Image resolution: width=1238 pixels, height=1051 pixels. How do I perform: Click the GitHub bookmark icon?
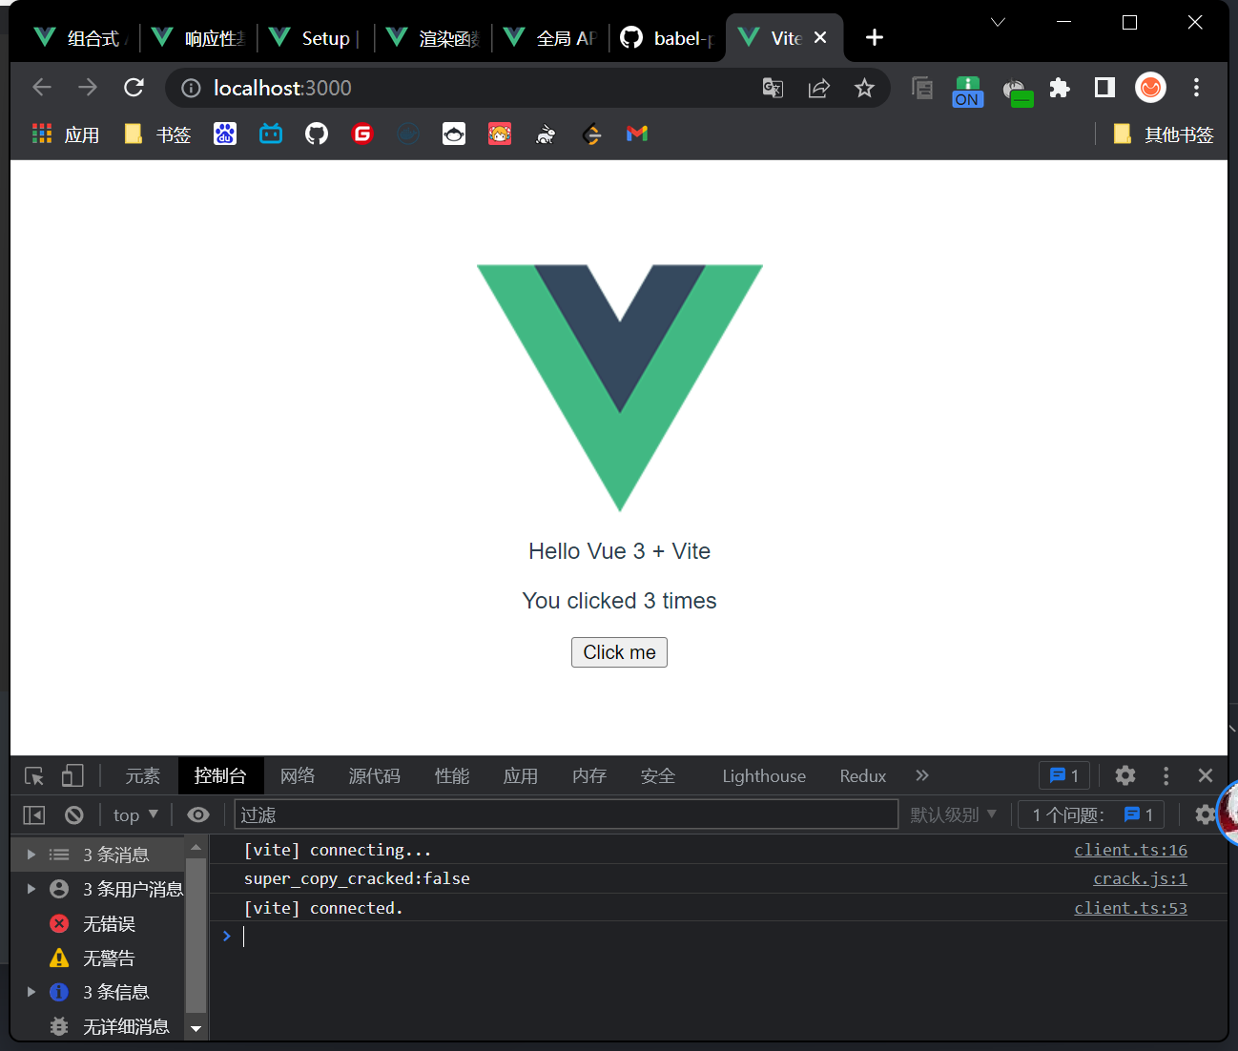[317, 134]
